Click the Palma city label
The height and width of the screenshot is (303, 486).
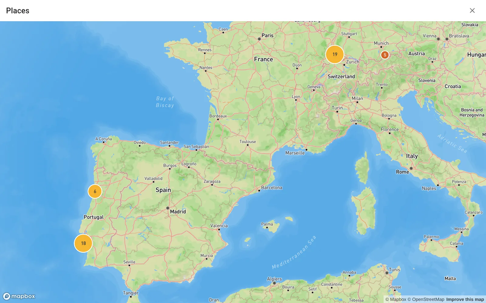coord(267,224)
